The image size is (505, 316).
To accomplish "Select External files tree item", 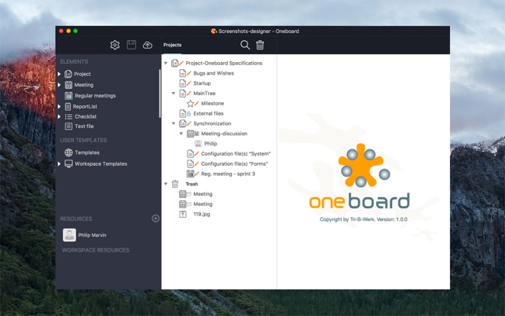I will pos(208,113).
